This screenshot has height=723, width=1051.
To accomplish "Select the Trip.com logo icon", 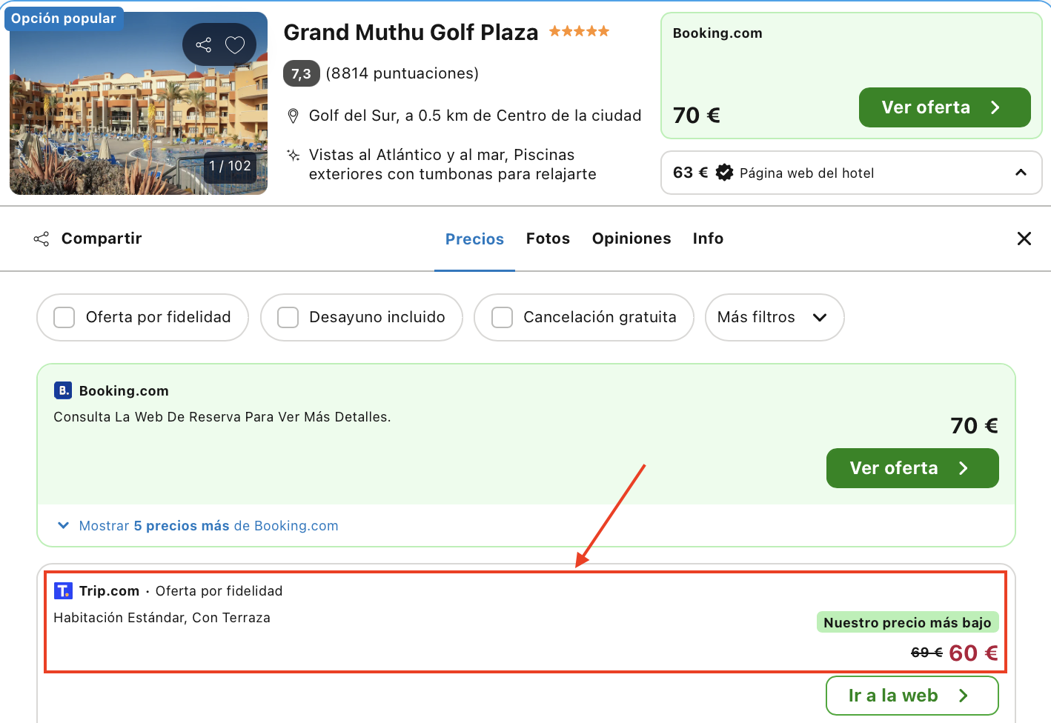I will 63,590.
